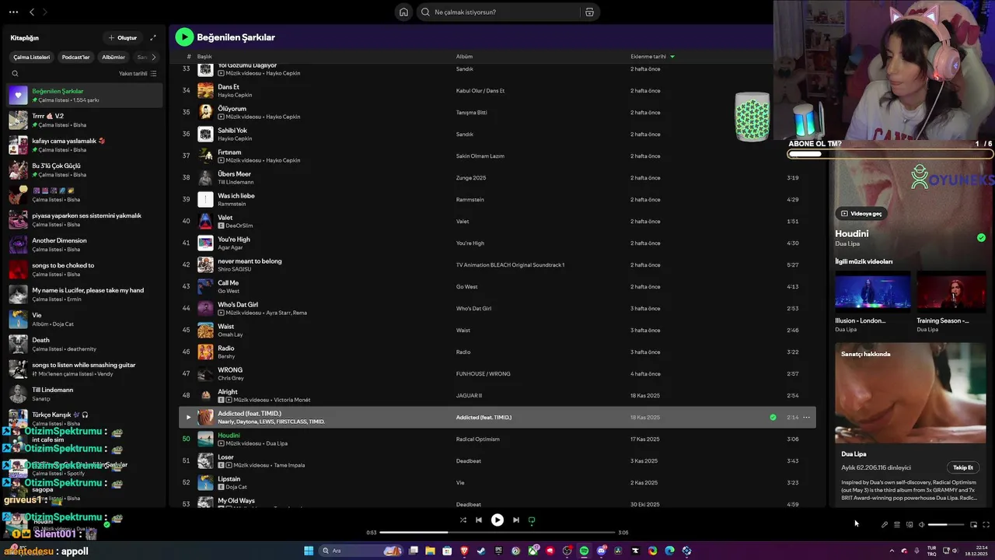Seek on the song progress bar
Image resolution: width=995 pixels, height=560 pixels.
click(497, 532)
